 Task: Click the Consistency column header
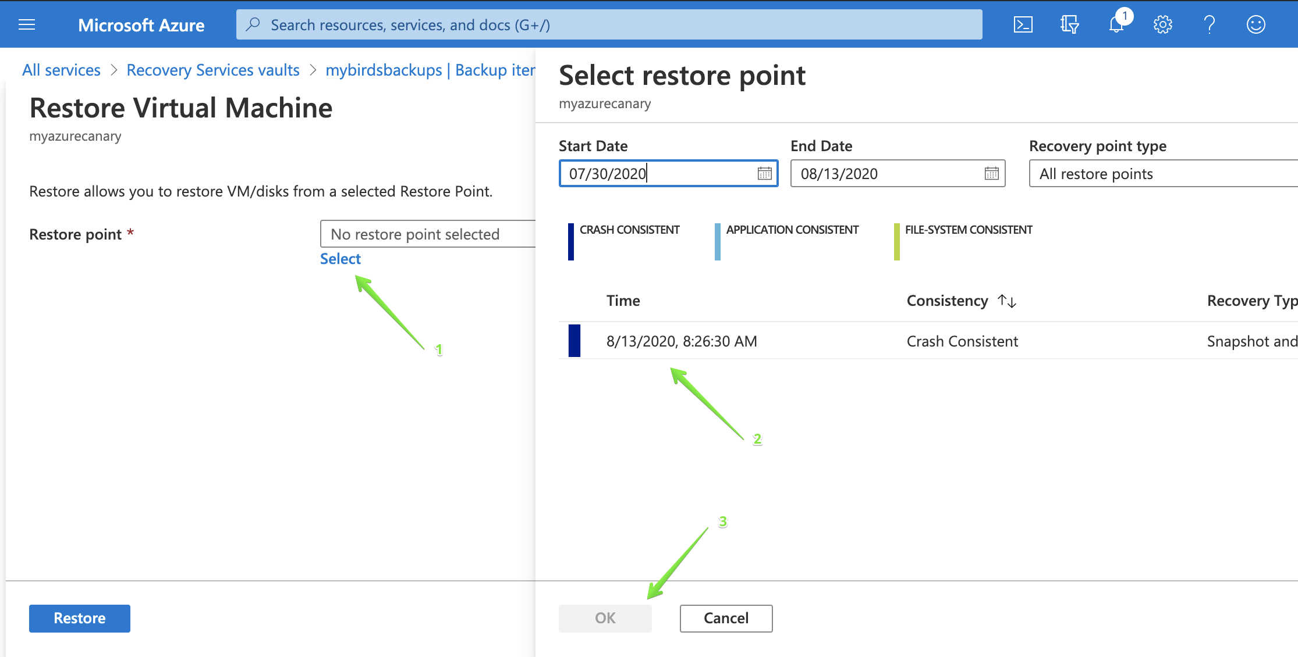(947, 301)
